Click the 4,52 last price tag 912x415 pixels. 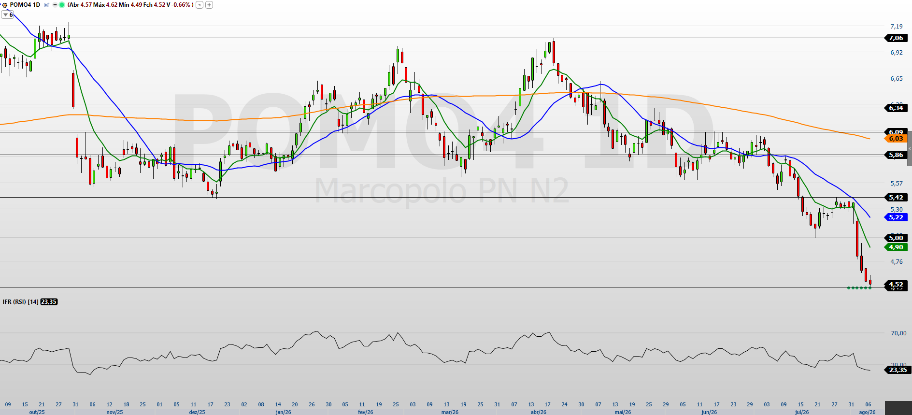pyautogui.click(x=896, y=285)
